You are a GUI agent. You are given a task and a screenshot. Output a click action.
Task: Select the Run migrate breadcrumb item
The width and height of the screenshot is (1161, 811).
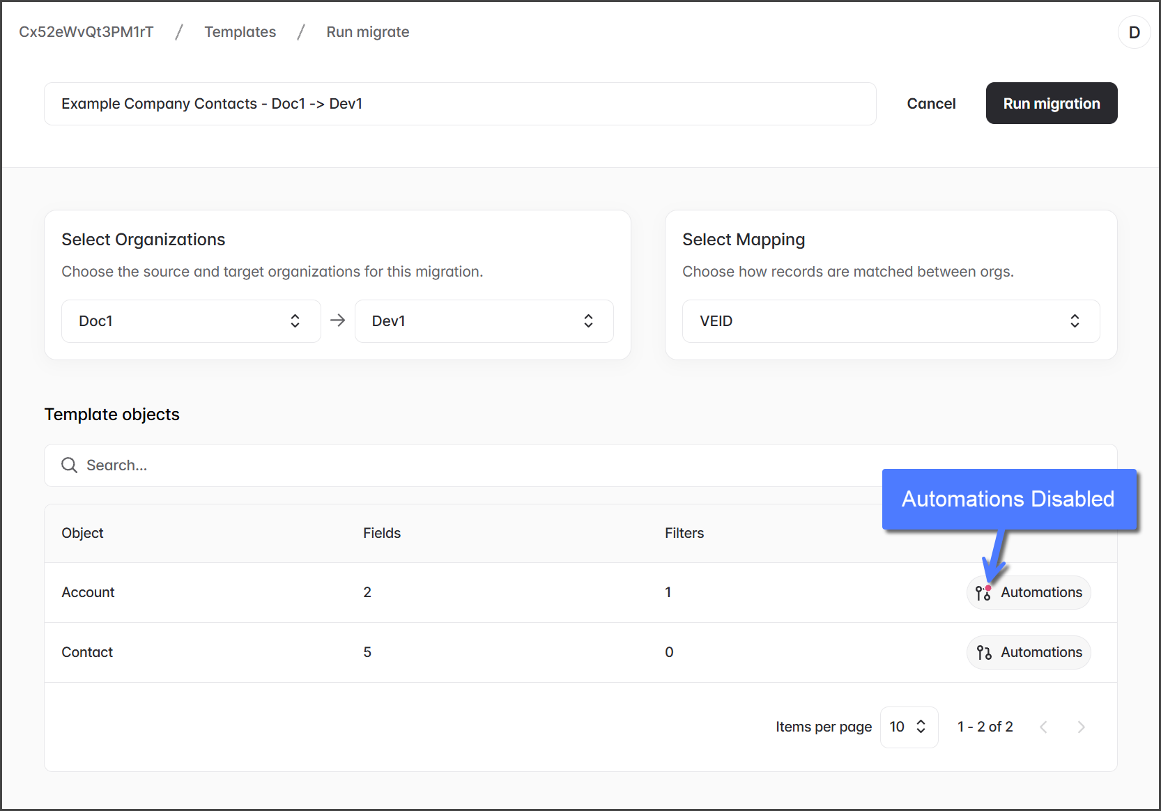click(367, 32)
